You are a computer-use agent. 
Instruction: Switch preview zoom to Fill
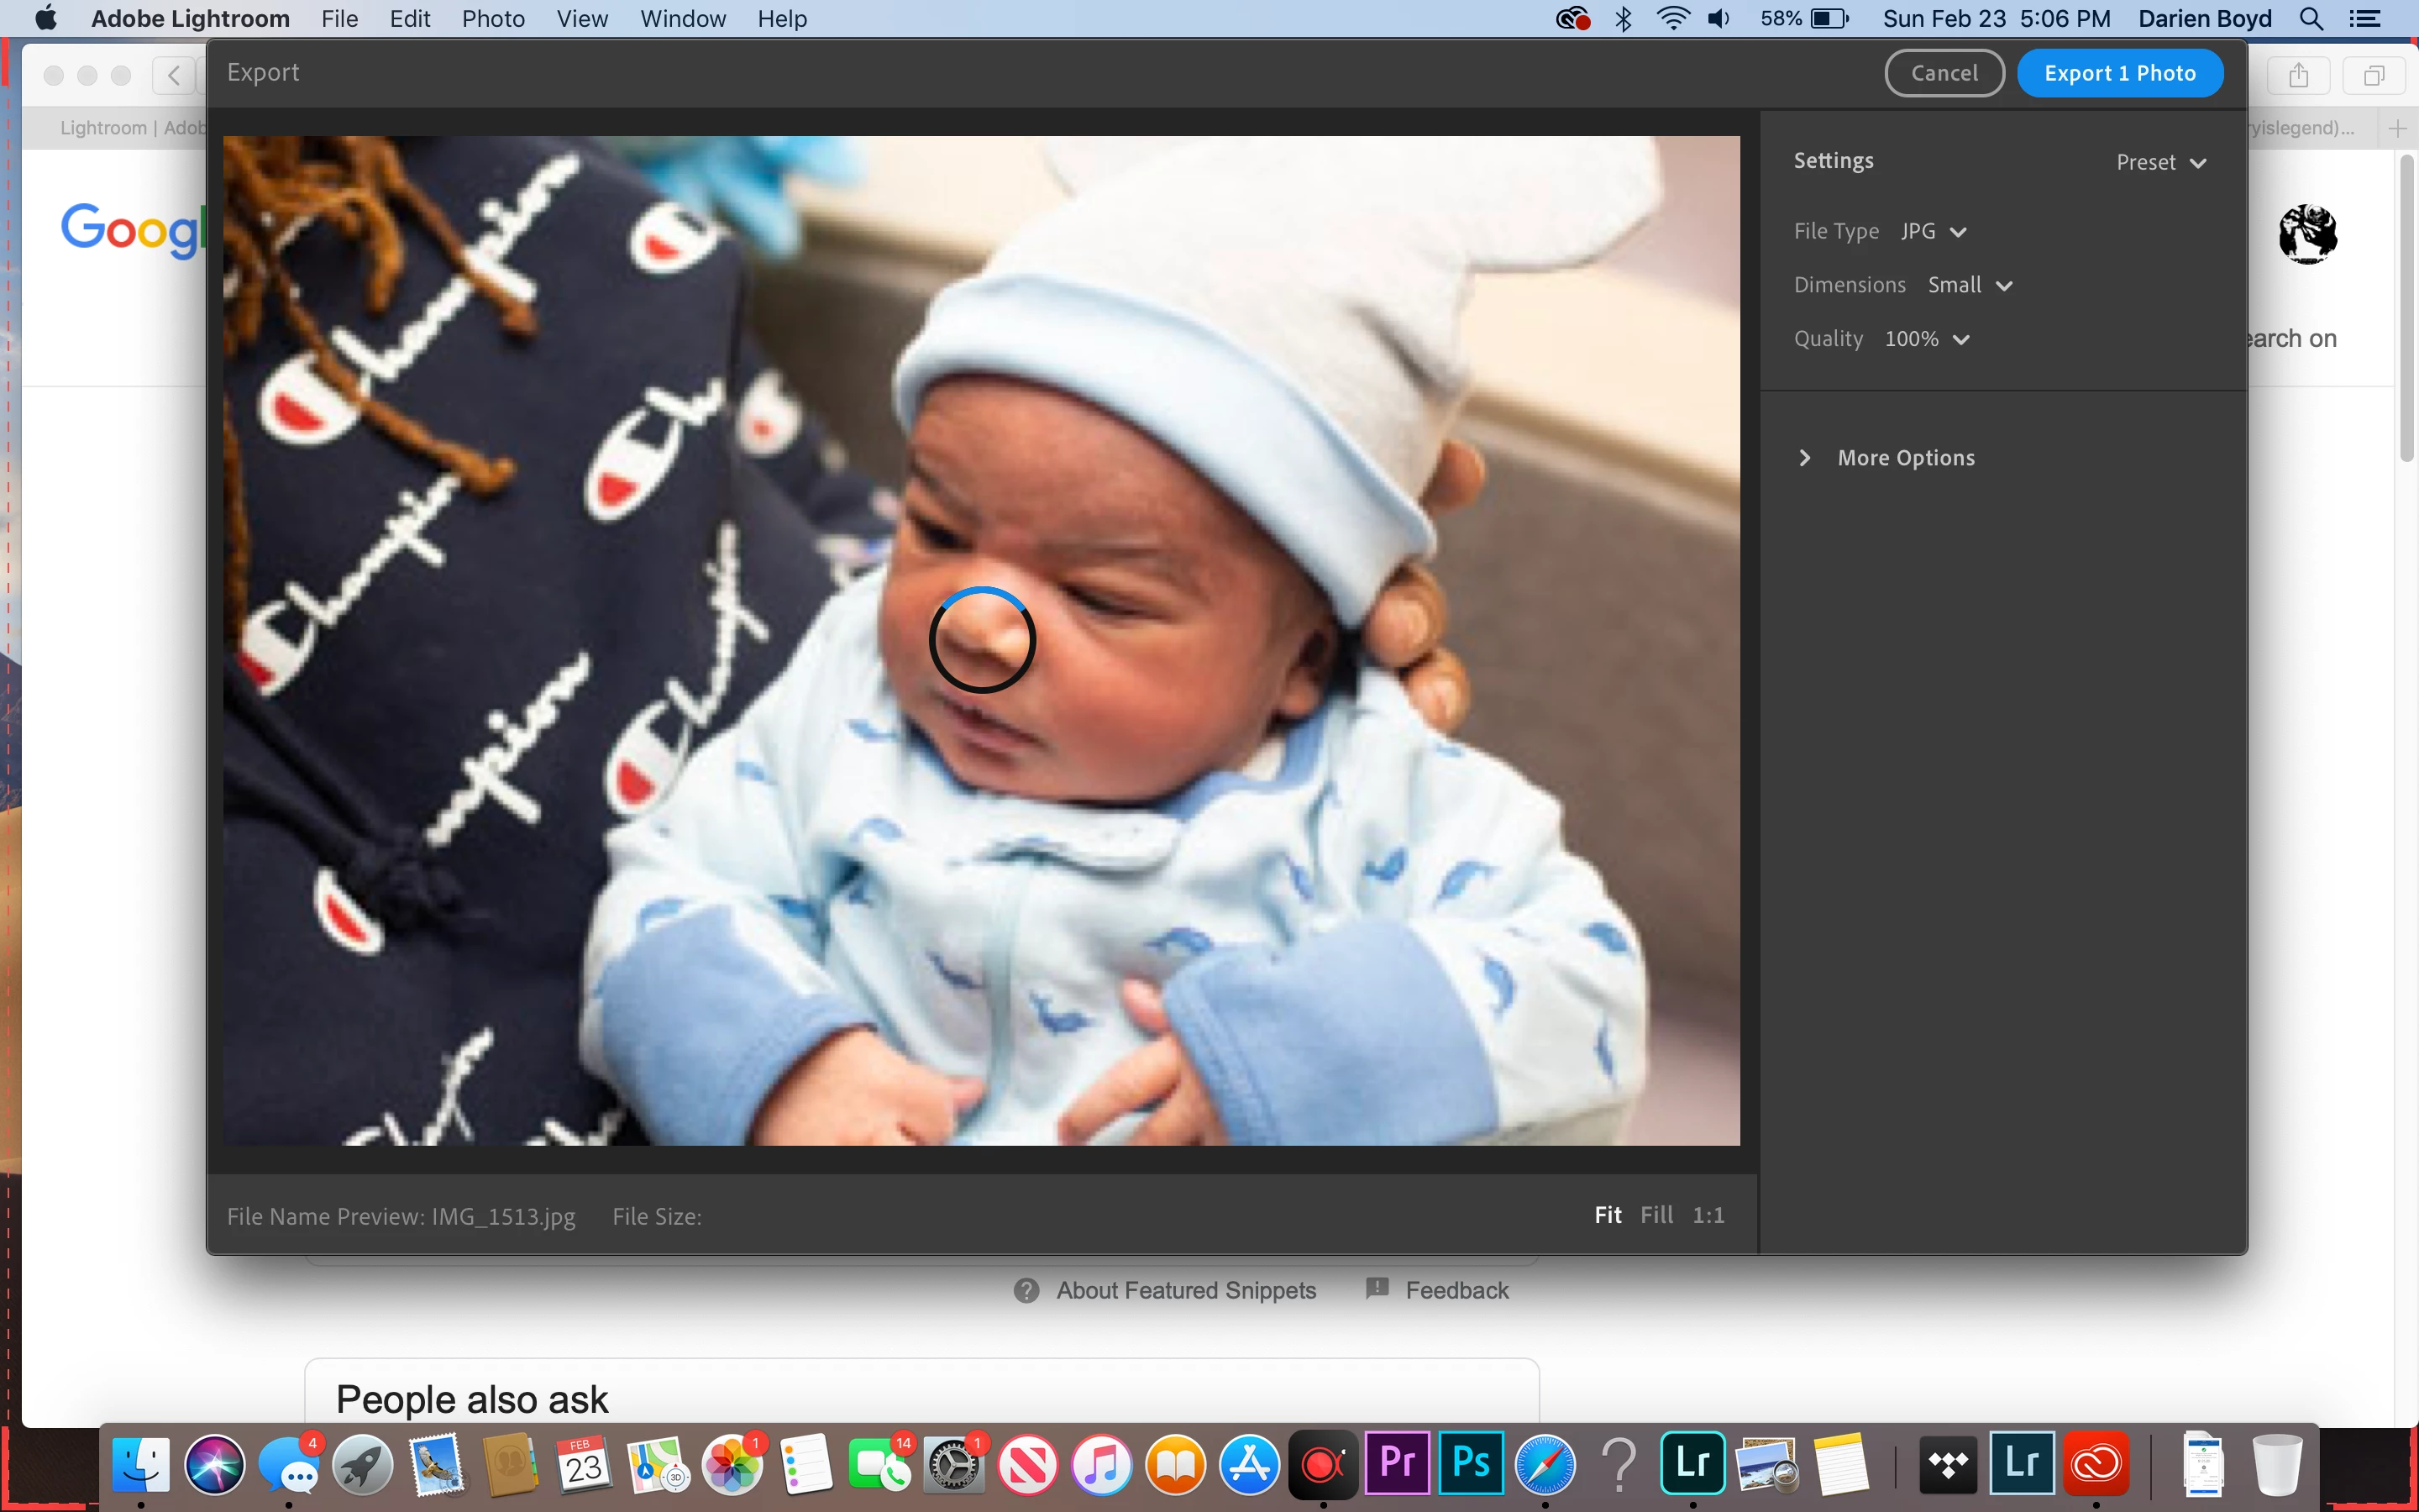[x=1656, y=1215]
